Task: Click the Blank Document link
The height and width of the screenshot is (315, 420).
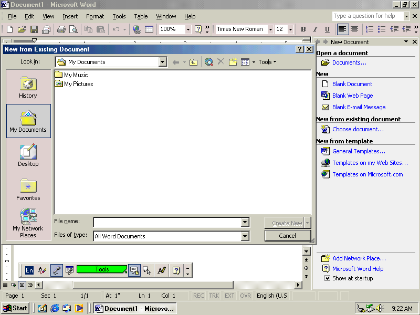Action: point(352,84)
